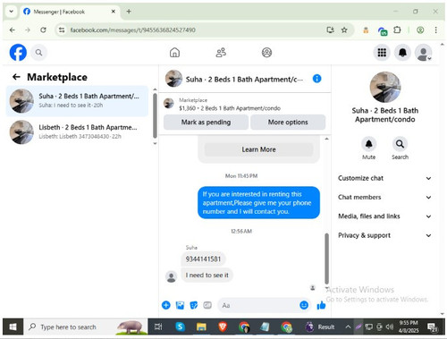This screenshot has width=447, height=339.
Task: Open Suha's large listing photo in sidebar
Action: 385,87
